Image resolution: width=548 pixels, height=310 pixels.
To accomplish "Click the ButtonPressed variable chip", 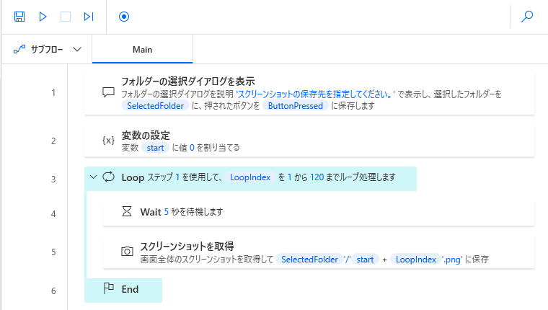I will (x=296, y=105).
